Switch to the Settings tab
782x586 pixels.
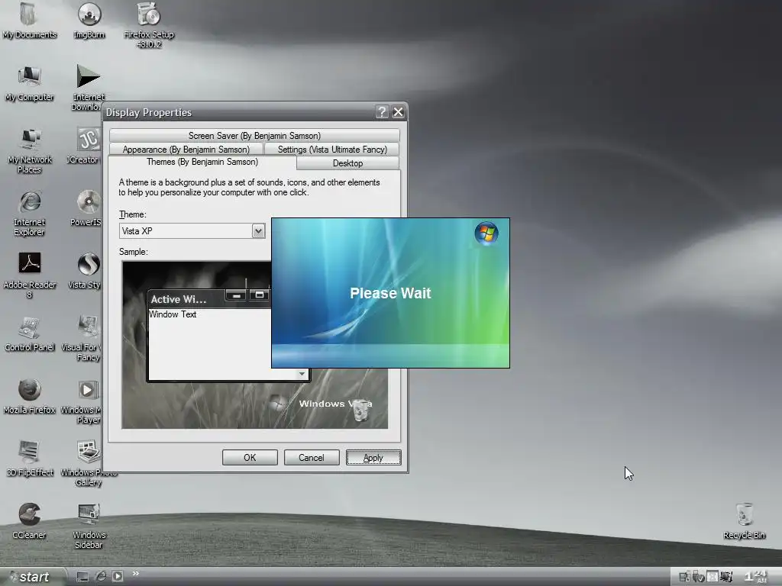coord(332,150)
